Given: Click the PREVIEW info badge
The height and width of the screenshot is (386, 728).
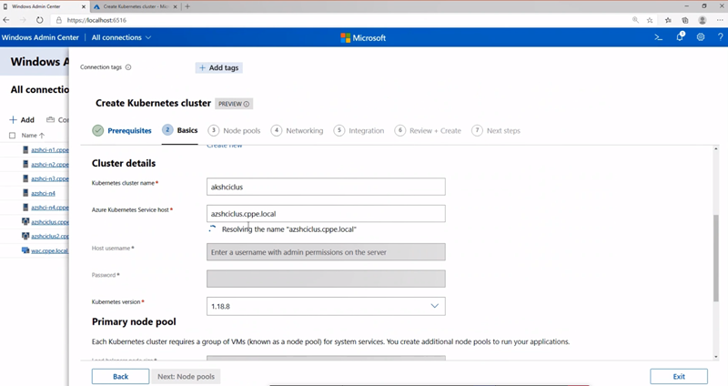Looking at the screenshot, I should coord(234,104).
